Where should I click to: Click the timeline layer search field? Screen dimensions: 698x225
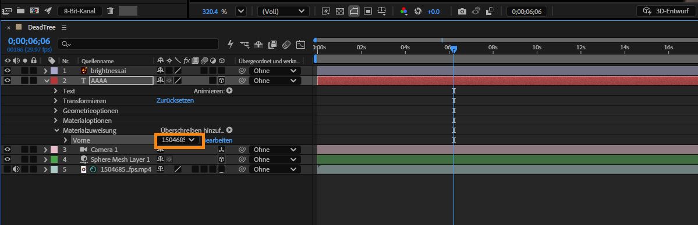click(x=139, y=44)
